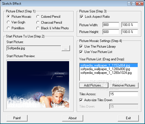145x124 pixels.
Task: Open the browse button for Start Picture
Action: point(66,48)
